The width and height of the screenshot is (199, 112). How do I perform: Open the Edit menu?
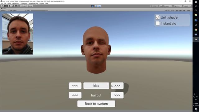(x=5, y=3)
